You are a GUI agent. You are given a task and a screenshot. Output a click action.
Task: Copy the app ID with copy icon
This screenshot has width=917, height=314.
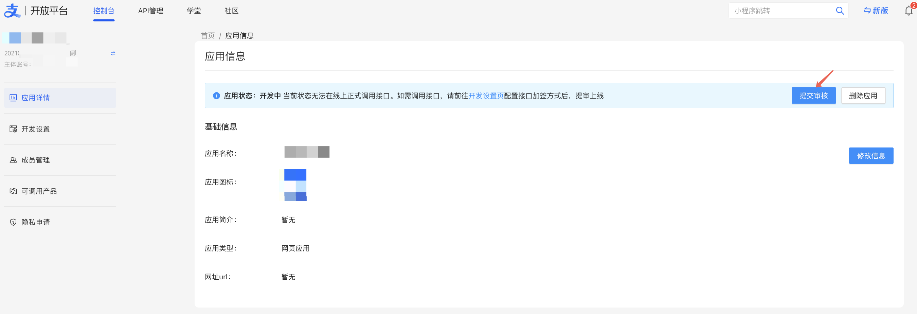[x=73, y=53]
